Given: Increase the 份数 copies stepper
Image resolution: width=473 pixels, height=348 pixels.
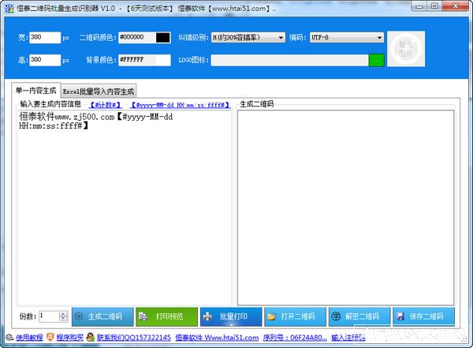Looking at the screenshot, I should [63, 314].
